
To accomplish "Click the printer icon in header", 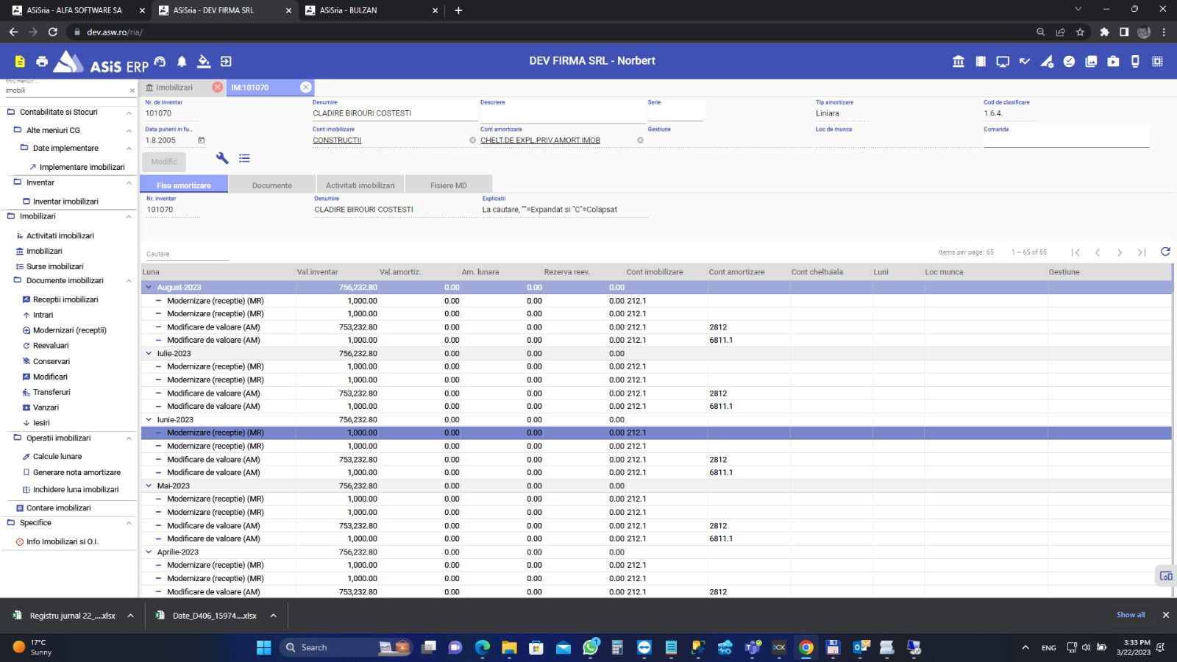I will click(x=42, y=62).
